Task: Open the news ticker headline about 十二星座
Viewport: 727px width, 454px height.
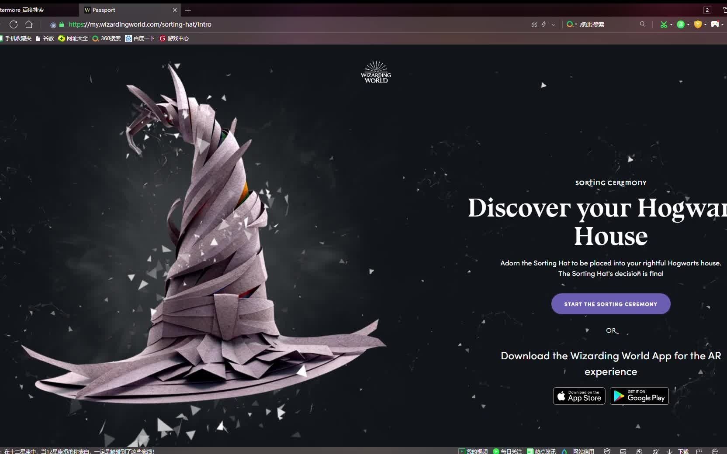Action: (79, 451)
